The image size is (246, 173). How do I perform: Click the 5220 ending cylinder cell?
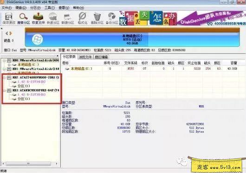pos(197,69)
